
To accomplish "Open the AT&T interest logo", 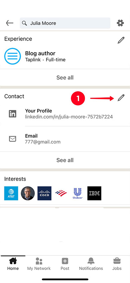I will click(x=11, y=193).
